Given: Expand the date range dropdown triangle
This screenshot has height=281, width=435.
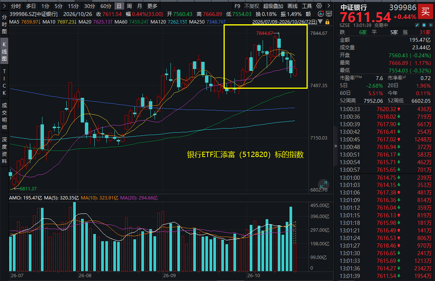Looking at the screenshot, I should pyautogui.click(x=320, y=22).
